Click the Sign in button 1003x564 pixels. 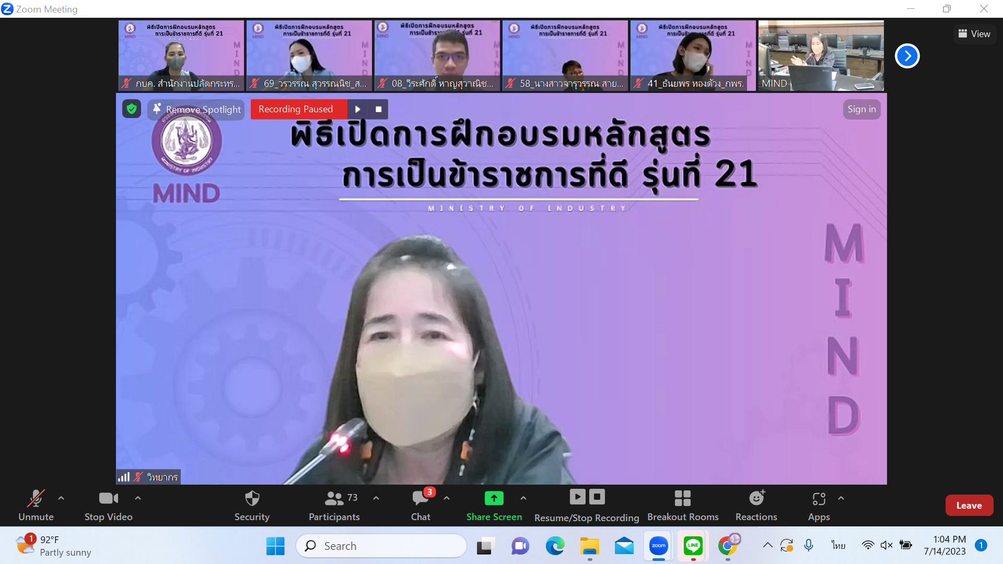(x=861, y=109)
